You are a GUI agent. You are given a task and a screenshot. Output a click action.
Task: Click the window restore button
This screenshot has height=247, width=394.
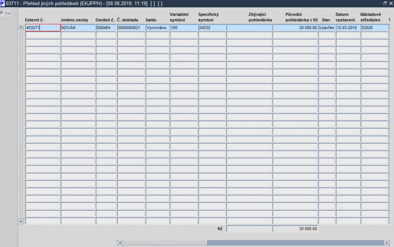click(385, 3)
